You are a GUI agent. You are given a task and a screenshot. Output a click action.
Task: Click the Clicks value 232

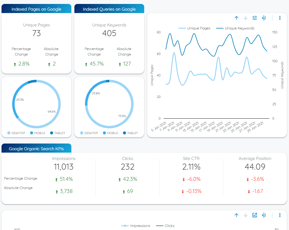127,167
